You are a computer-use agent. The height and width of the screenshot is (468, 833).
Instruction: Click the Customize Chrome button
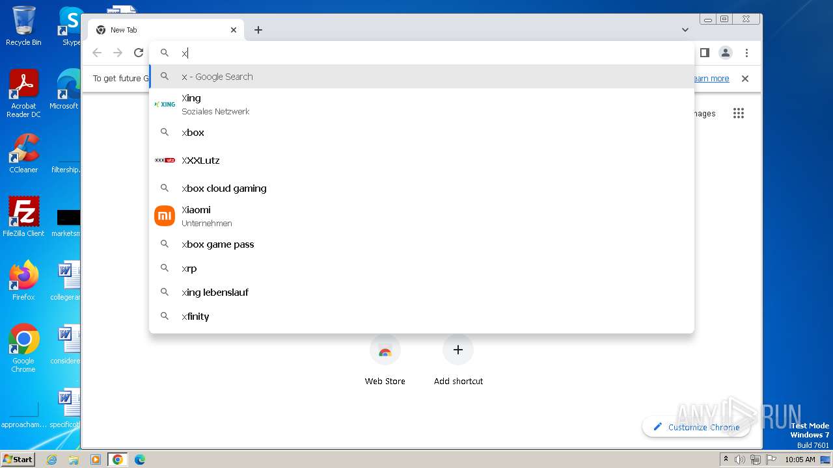[696, 427]
